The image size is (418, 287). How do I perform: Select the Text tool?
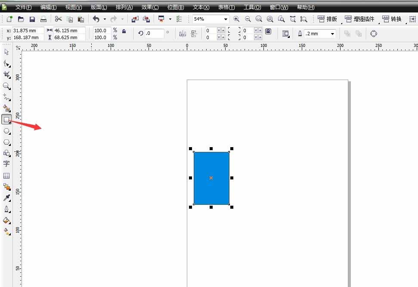point(6,164)
